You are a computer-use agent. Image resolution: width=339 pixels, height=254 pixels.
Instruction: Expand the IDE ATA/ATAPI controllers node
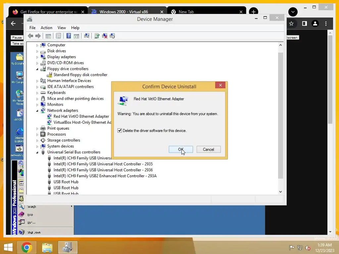click(37, 87)
